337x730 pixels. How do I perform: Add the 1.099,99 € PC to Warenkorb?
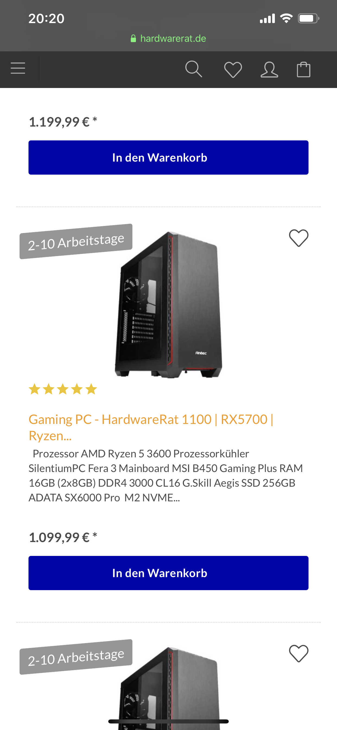pos(168,573)
